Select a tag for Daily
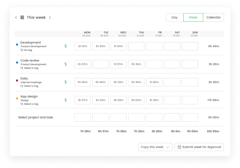The image size is (240, 168). click(31, 86)
